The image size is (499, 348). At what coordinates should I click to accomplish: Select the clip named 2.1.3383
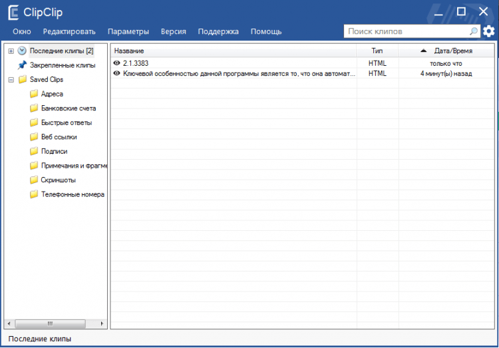[x=136, y=63]
